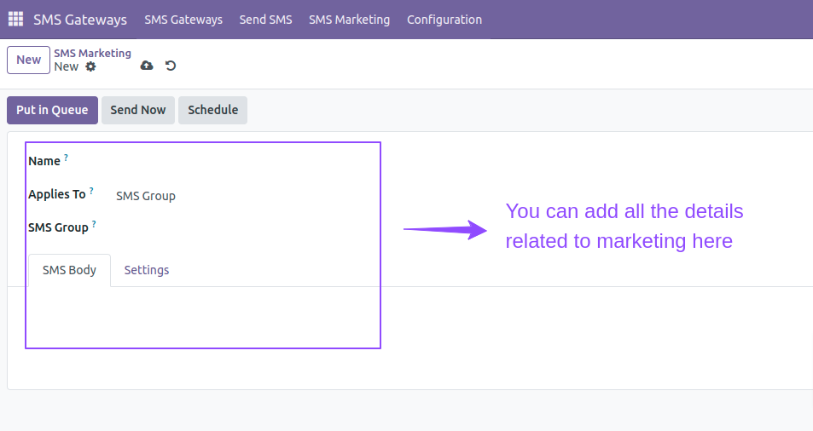Screen dimensions: 813x431
Task: Open the SMS Marketing menu
Action: coord(350,20)
